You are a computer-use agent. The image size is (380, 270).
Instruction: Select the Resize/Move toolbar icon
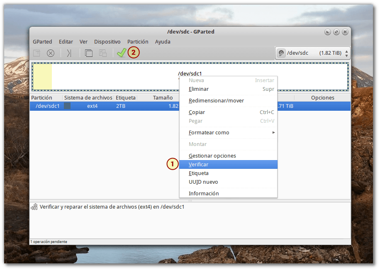tap(68, 53)
